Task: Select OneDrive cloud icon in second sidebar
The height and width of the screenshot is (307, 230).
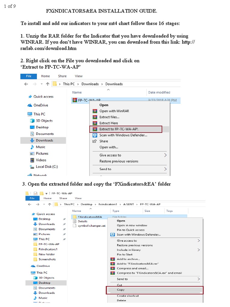Action: pyautogui.click(x=33, y=266)
